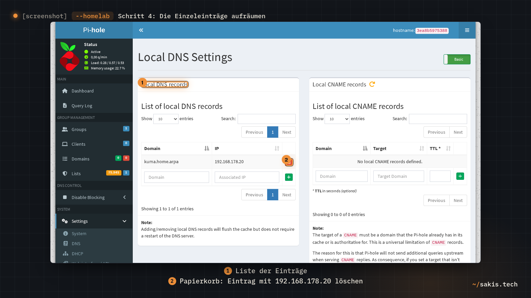Sort CNAME records by Target column
Image resolution: width=531 pixels, height=298 pixels.
pos(399,148)
